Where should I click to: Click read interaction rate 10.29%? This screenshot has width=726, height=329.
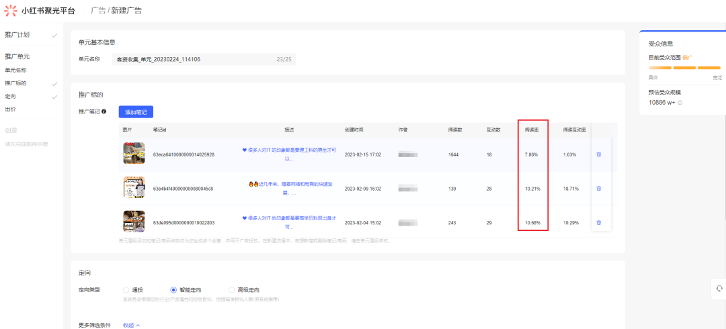click(571, 222)
